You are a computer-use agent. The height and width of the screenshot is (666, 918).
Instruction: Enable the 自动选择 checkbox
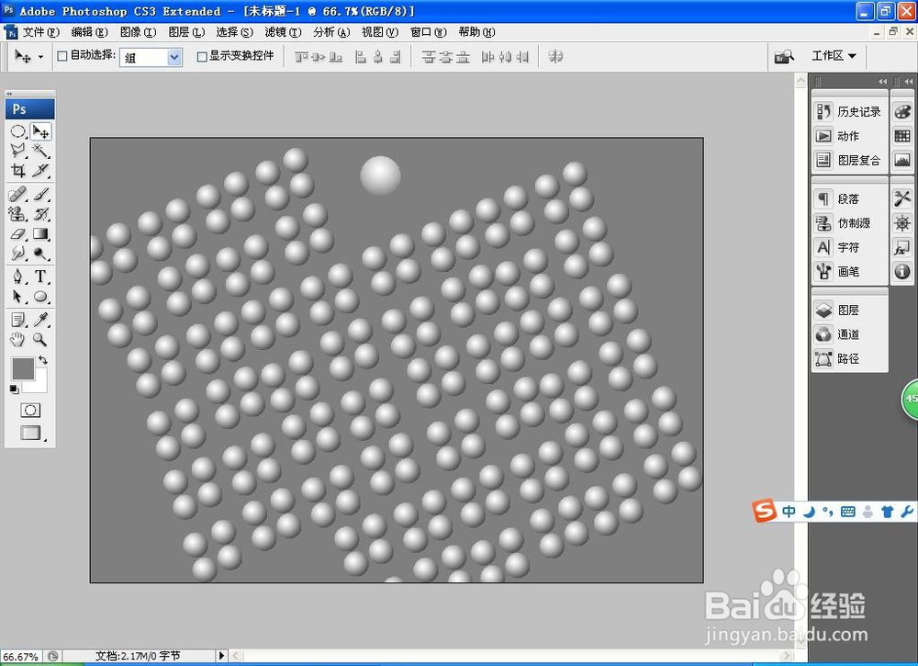click(62, 56)
